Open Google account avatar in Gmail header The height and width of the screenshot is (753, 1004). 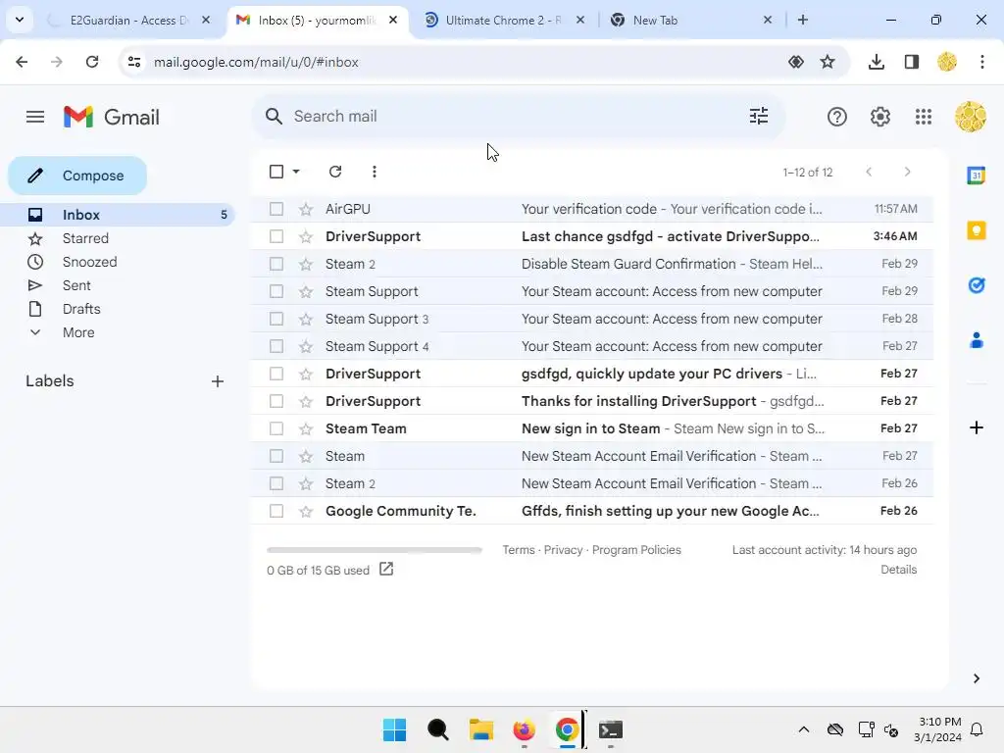click(x=970, y=117)
